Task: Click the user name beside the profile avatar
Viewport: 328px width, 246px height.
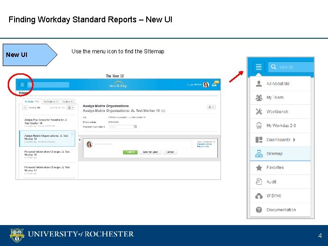Action: 194,85
